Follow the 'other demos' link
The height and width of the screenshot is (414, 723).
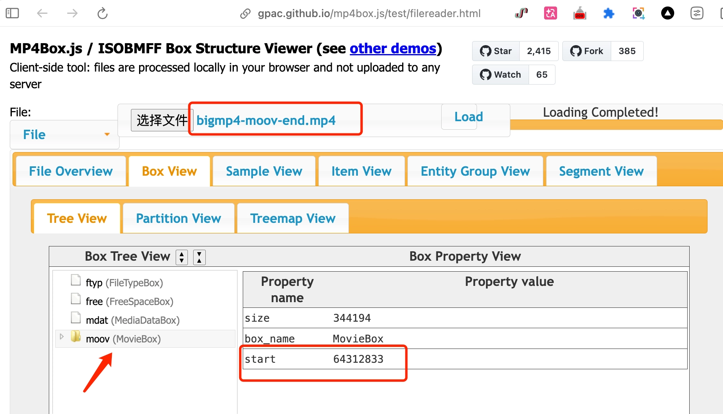click(393, 48)
